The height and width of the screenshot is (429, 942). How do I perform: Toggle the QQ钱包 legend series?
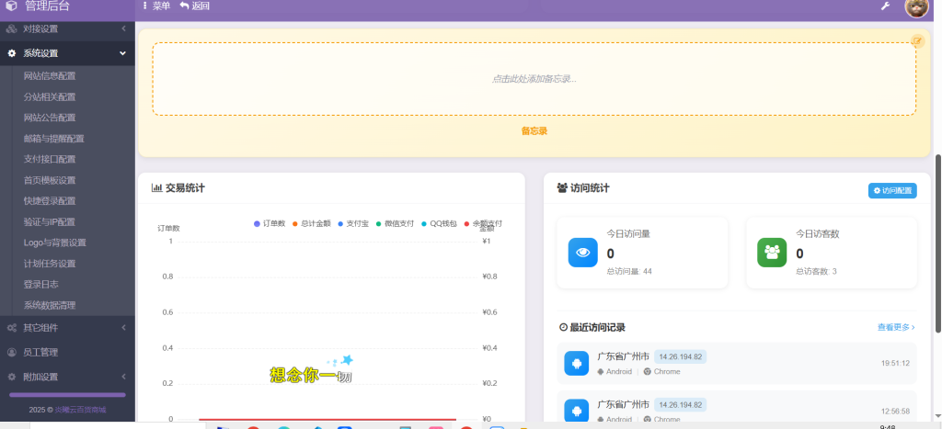[439, 224]
